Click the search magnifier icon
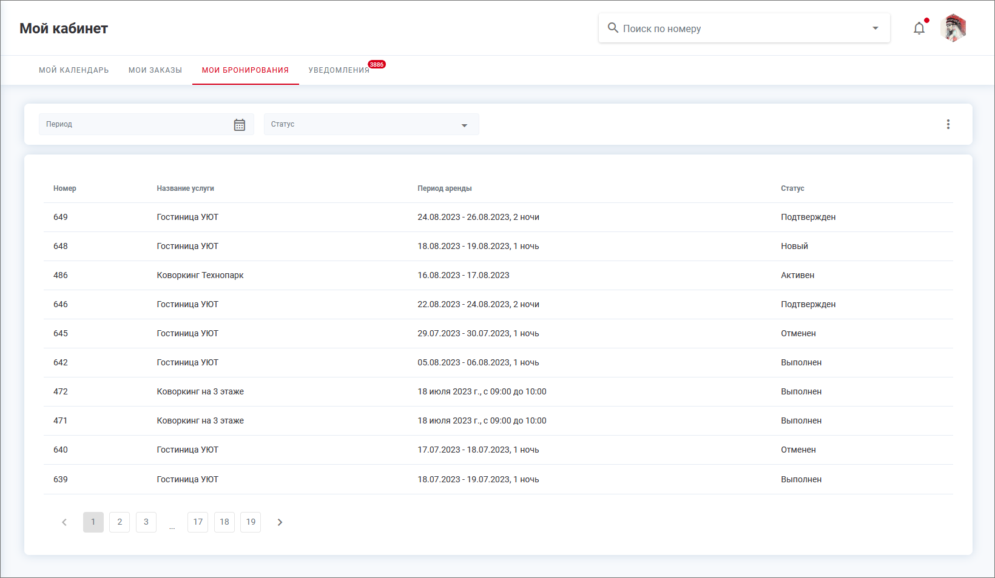This screenshot has width=995, height=578. point(613,28)
